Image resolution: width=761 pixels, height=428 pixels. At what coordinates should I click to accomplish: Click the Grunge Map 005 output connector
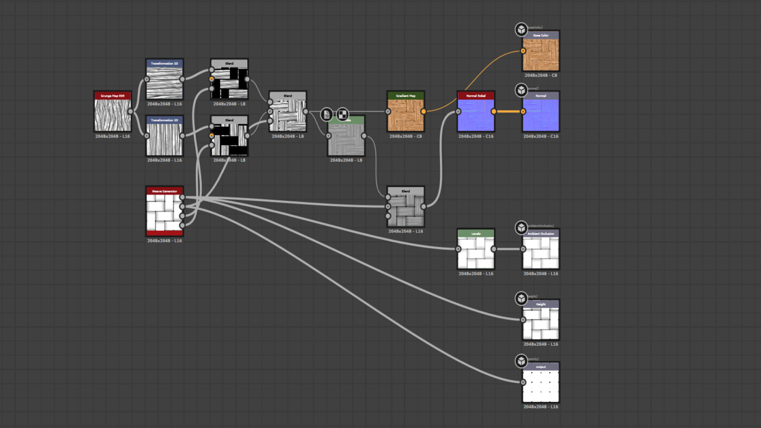[130, 111]
